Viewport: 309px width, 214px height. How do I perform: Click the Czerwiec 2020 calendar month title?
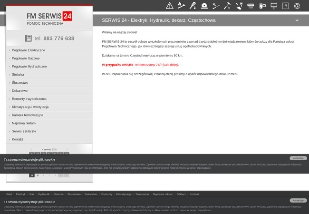[49, 150]
